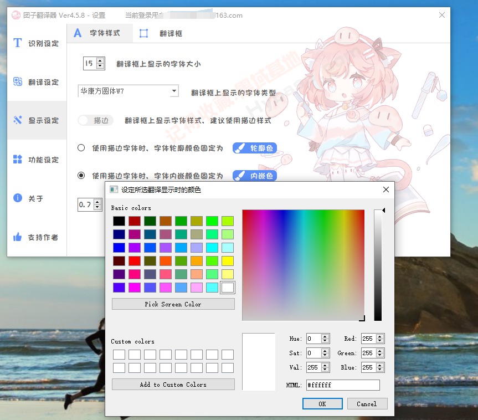Select the 字体内嵌颜色固定为 radio button
The image size is (478, 420).
click(81, 176)
